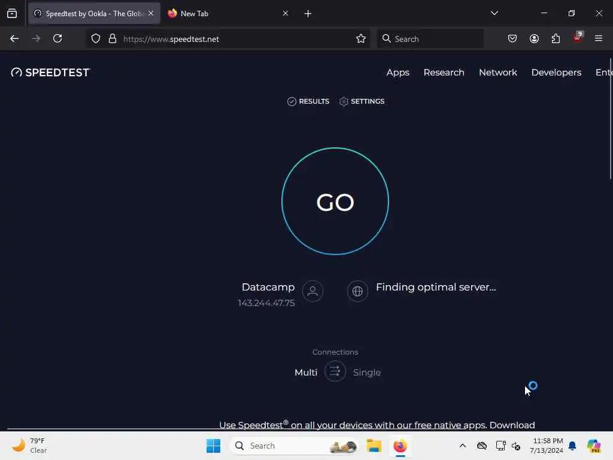This screenshot has width=613, height=460.
Task: Click the Datacamp ISP user icon
Action: pos(312,291)
